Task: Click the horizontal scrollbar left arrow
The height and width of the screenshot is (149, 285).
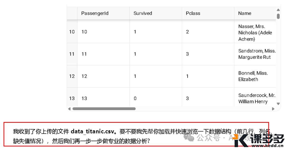Action: (x=69, y=109)
